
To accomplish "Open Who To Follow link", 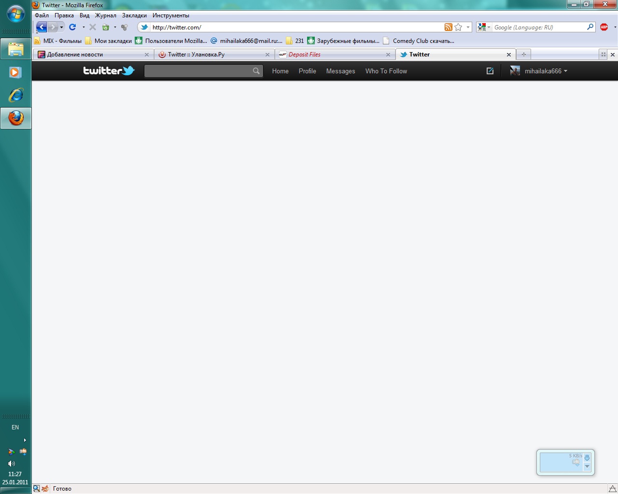I will click(386, 71).
